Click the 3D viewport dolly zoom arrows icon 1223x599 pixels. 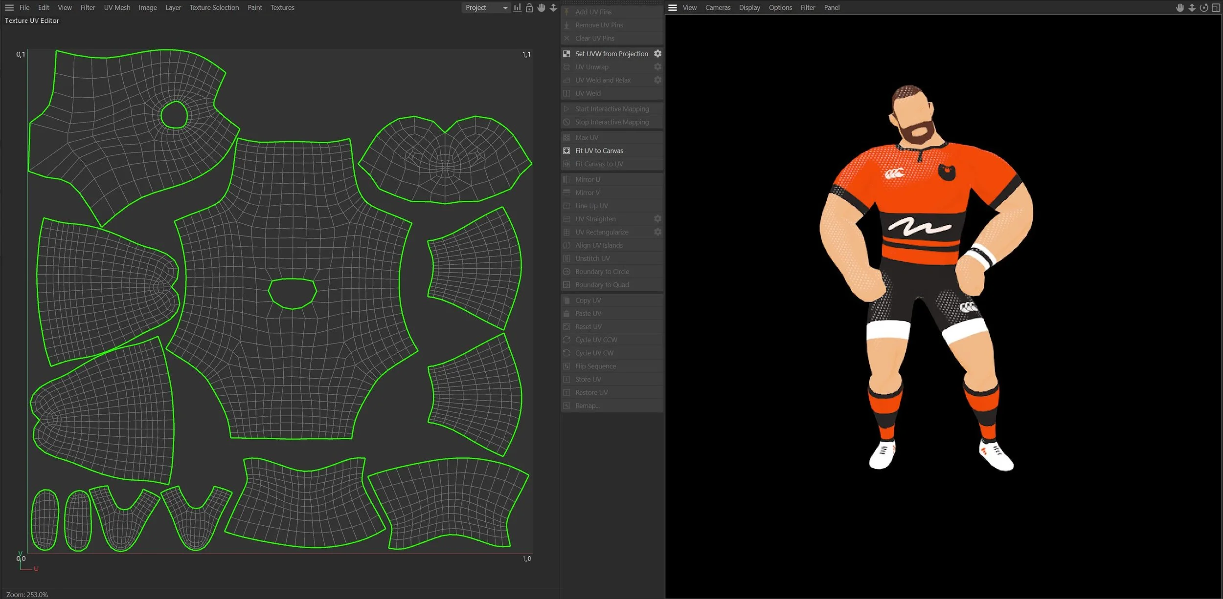point(1192,8)
